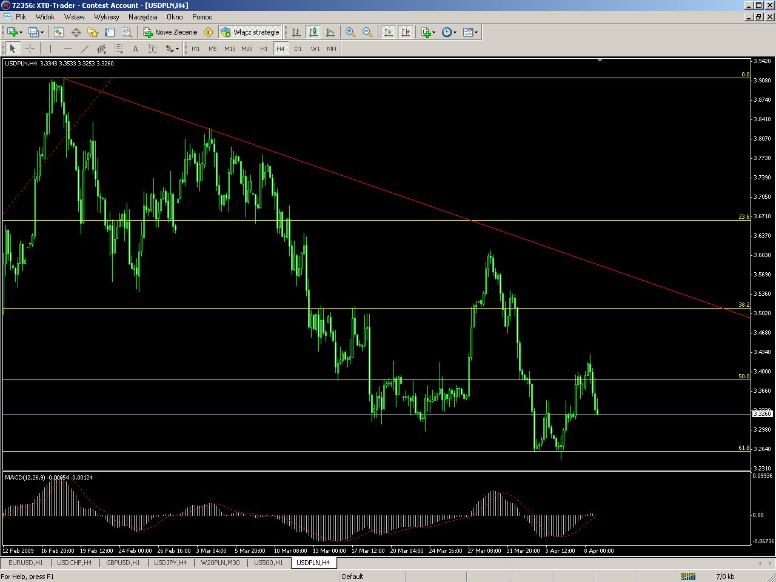Screen dimensions: 776x582
Task: Select the D1 timeframe button
Action: 298,48
